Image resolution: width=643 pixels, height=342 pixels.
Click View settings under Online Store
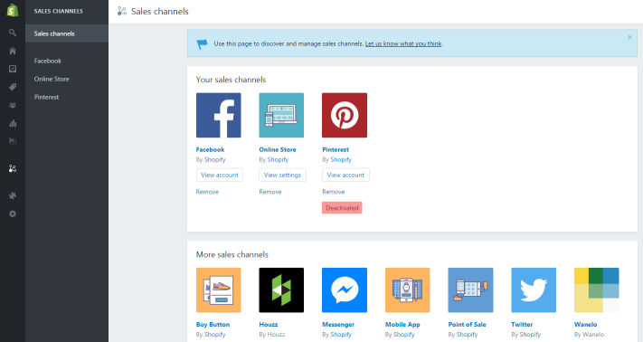pyautogui.click(x=282, y=176)
